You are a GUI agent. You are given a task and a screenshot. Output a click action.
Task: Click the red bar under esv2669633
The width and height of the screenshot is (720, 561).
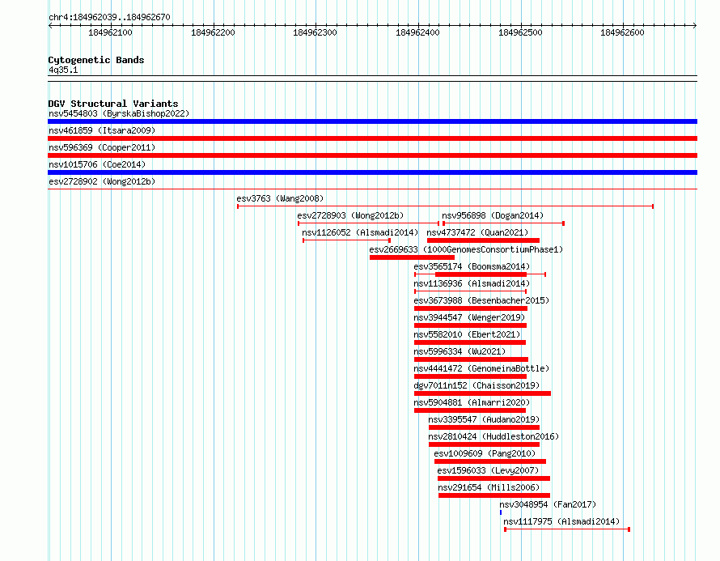point(412,257)
